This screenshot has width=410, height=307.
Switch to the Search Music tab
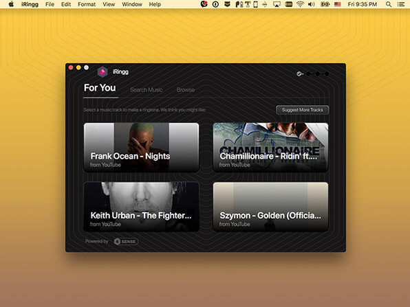pyautogui.click(x=146, y=90)
